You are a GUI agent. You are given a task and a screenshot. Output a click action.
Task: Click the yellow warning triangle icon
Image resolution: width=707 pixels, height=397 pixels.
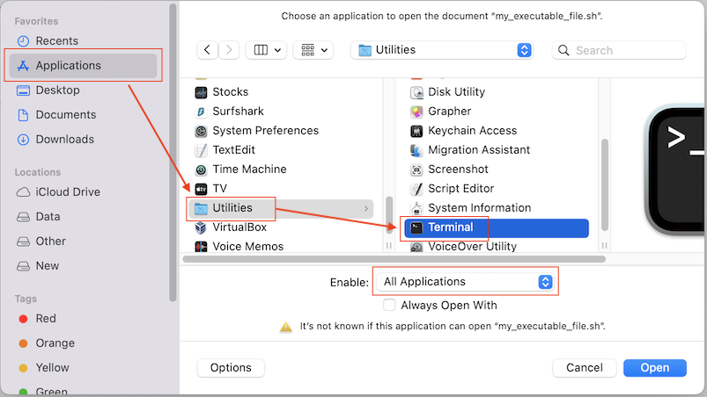tap(286, 327)
